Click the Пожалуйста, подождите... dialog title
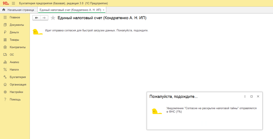The height and width of the screenshot is (139, 273). click(x=173, y=97)
